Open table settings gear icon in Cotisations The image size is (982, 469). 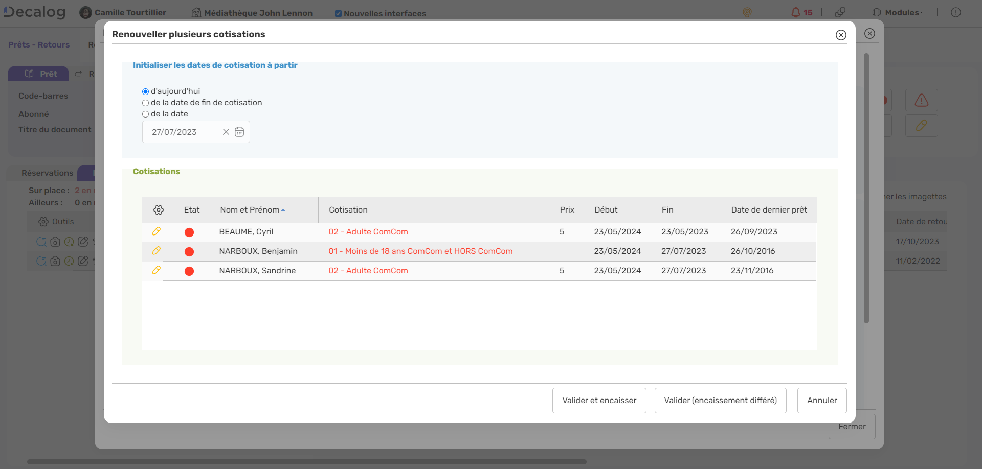[159, 210]
